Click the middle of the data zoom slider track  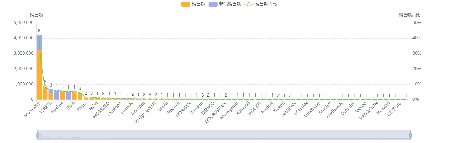(x=224, y=135)
